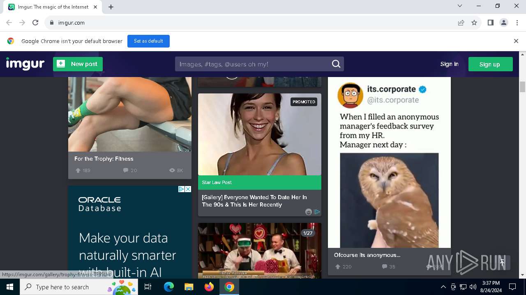Bookmark this tab with star icon
The width and height of the screenshot is (526, 295).
(x=474, y=23)
